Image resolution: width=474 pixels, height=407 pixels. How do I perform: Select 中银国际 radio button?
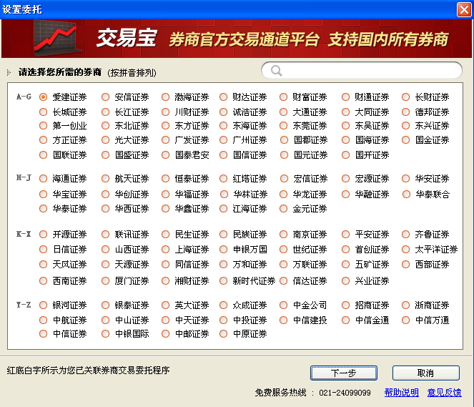(x=106, y=334)
